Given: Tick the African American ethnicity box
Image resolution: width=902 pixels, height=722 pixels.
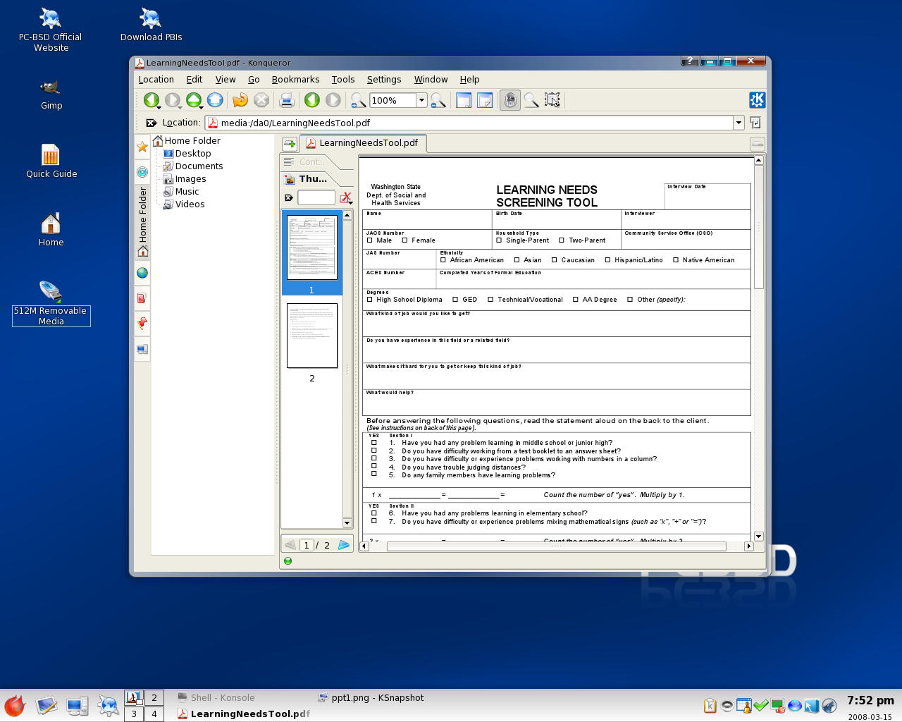Looking at the screenshot, I should coord(443,260).
